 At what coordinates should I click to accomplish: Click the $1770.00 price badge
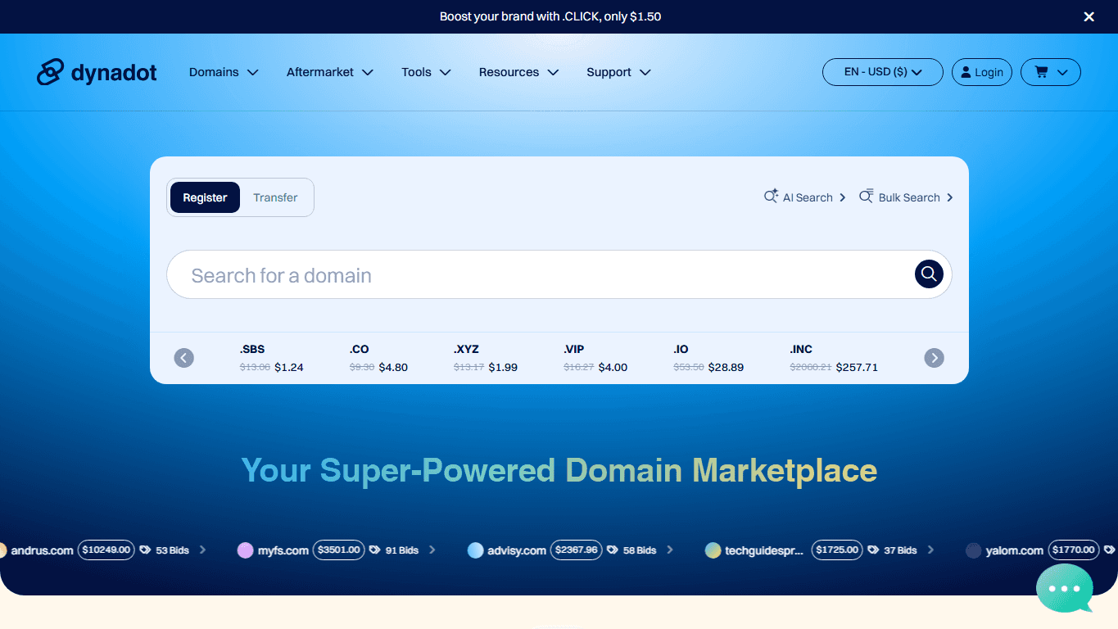[x=1075, y=550]
